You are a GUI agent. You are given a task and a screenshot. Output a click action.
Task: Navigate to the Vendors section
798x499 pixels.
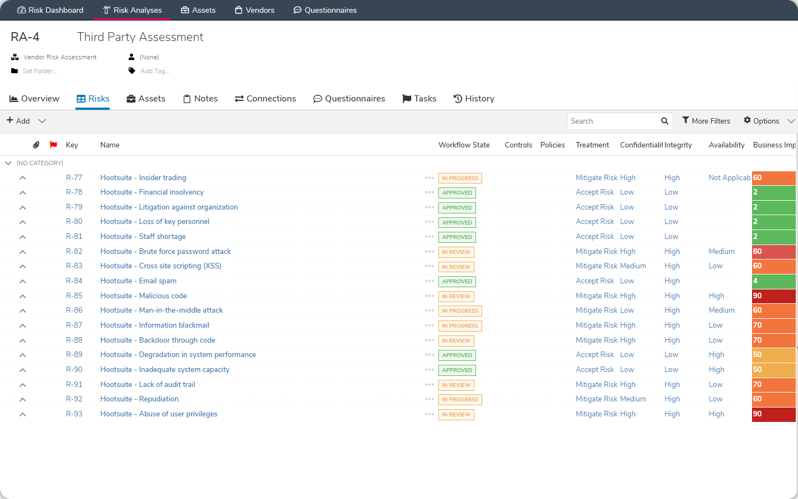coord(254,10)
